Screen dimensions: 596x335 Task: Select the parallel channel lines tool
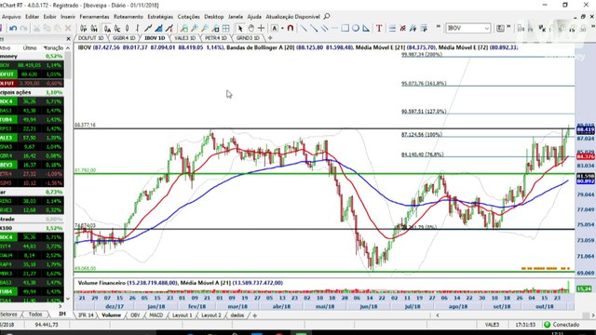(324, 28)
